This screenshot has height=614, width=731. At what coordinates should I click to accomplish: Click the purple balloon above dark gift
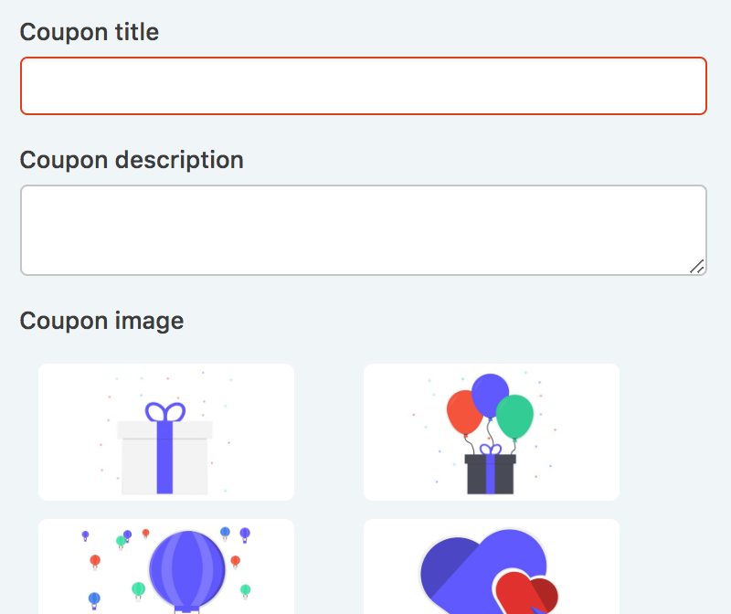[490, 396]
